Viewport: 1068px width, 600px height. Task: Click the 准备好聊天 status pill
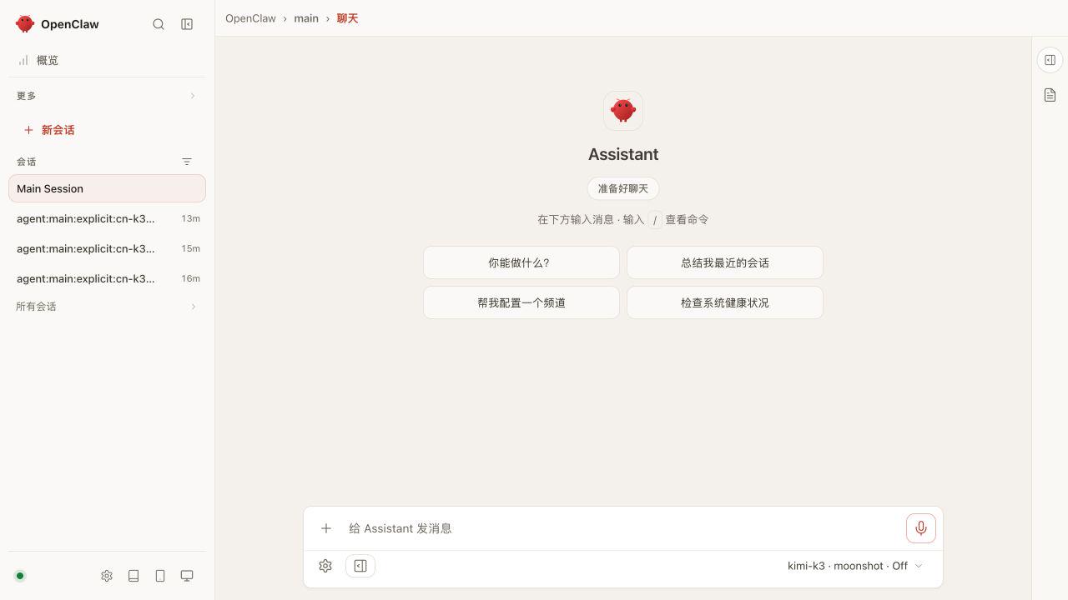click(x=623, y=188)
